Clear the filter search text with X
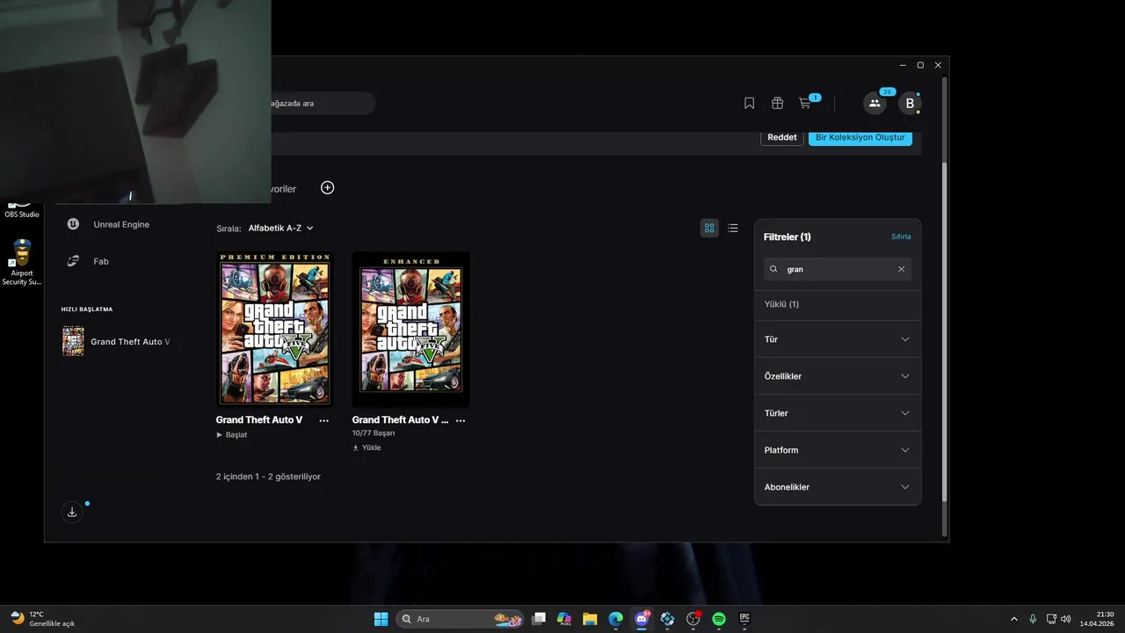1125x633 pixels. 901,269
